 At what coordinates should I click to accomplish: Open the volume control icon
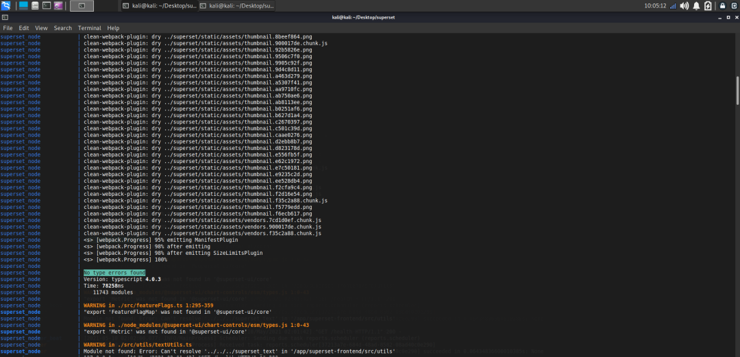[x=684, y=5]
